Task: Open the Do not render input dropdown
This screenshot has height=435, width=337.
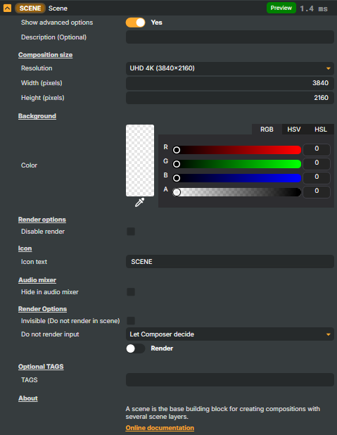Action: tap(230, 334)
